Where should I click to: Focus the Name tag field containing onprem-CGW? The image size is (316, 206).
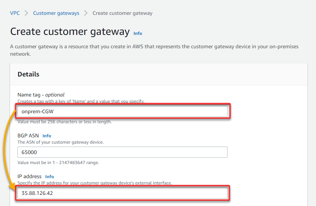[122, 111]
